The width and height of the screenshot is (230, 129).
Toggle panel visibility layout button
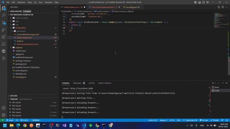tap(199, 2)
